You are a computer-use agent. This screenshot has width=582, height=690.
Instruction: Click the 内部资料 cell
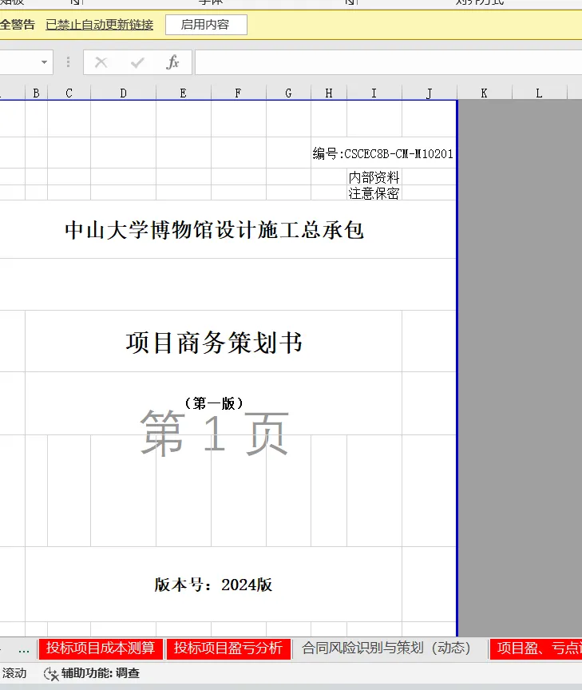[x=374, y=177]
